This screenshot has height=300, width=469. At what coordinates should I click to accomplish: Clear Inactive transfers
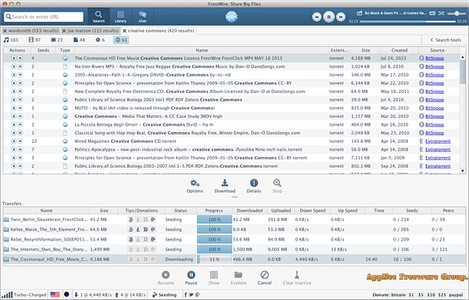[297, 278]
